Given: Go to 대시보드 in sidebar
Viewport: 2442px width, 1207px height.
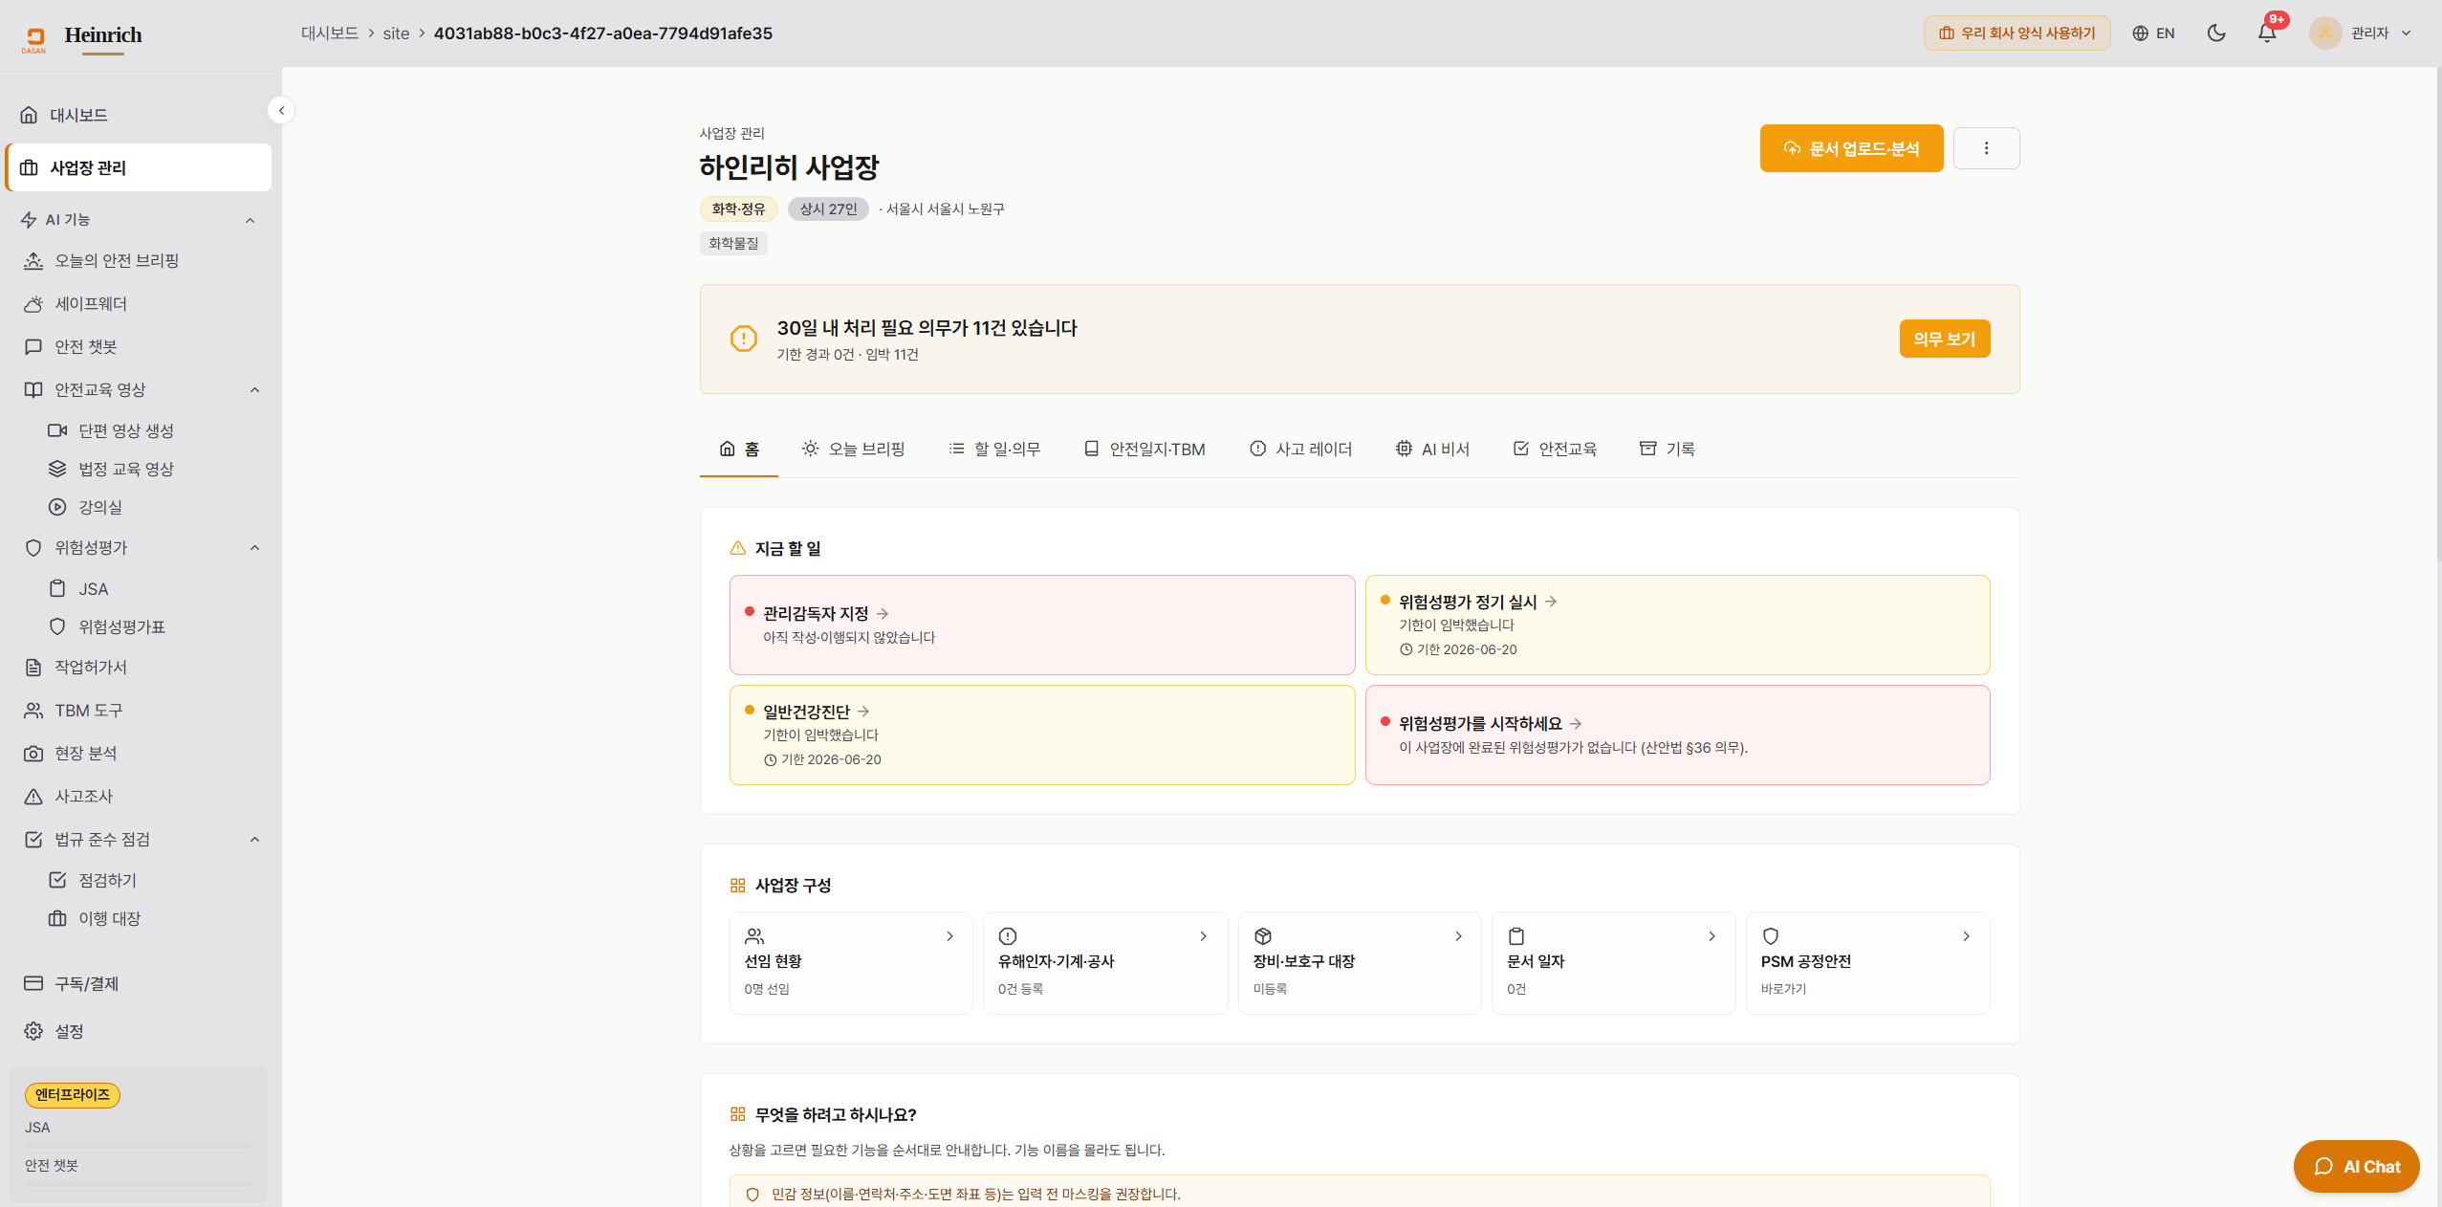Looking at the screenshot, I should [x=139, y=115].
